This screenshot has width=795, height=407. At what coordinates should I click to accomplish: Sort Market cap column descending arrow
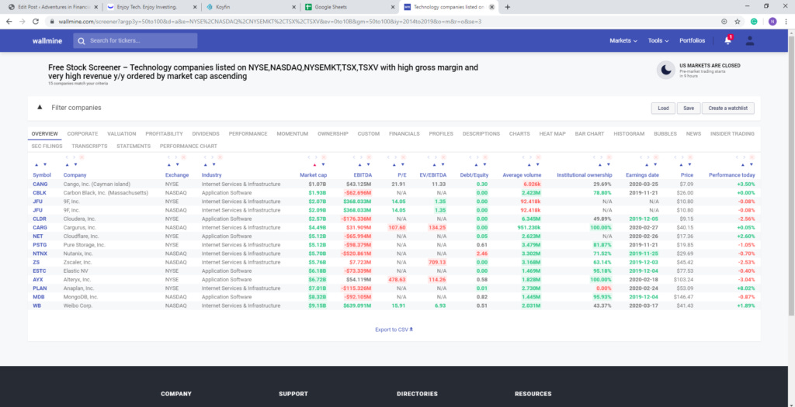(323, 164)
